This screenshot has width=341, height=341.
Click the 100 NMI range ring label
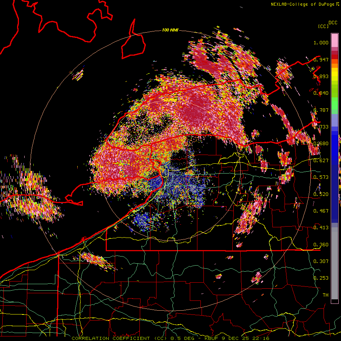click(170, 30)
